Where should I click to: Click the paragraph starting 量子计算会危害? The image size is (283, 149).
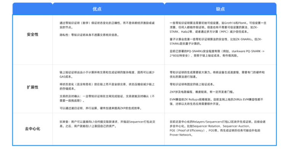click(x=216, y=41)
